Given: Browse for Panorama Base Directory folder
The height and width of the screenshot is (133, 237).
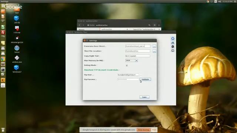Looking at the screenshot, I should tap(154, 46).
